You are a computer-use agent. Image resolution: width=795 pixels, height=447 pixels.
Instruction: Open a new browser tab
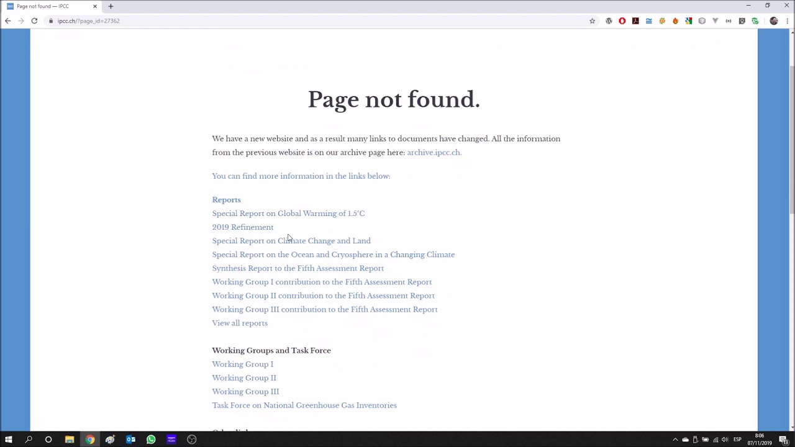111,6
